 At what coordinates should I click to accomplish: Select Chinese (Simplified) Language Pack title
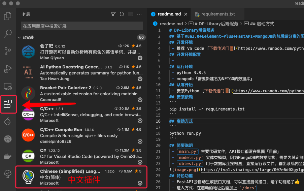(70, 171)
